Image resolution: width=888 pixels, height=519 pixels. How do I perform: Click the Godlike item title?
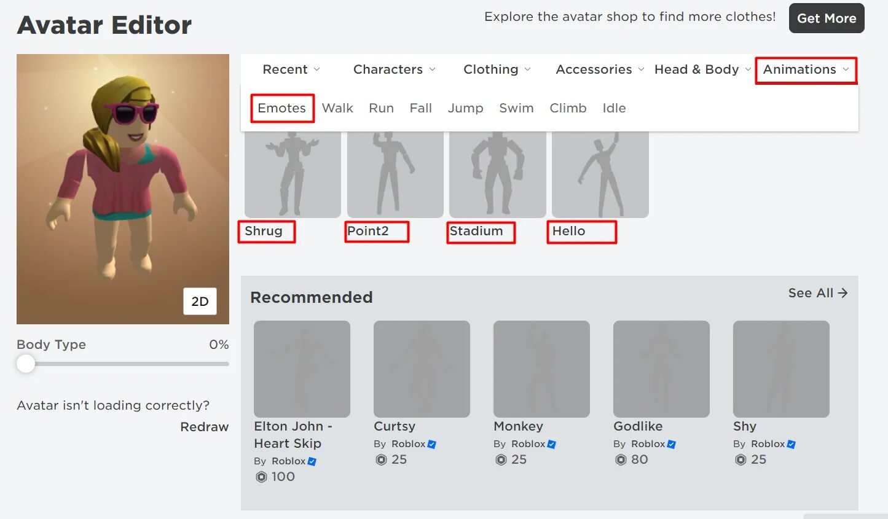tap(638, 426)
